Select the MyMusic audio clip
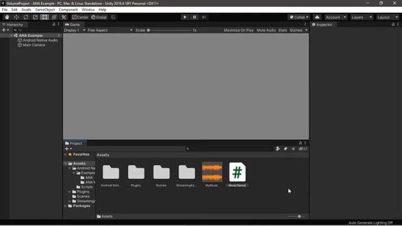 click(x=212, y=175)
